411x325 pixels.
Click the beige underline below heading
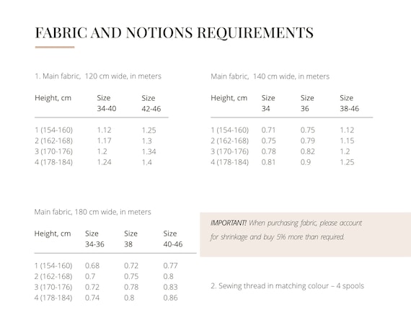tap(55, 47)
